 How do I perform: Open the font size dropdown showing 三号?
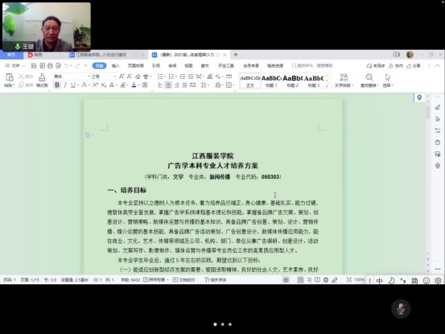point(103,76)
